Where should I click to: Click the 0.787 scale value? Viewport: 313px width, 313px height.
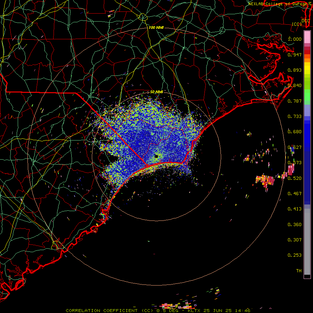pyautogui.click(x=295, y=101)
